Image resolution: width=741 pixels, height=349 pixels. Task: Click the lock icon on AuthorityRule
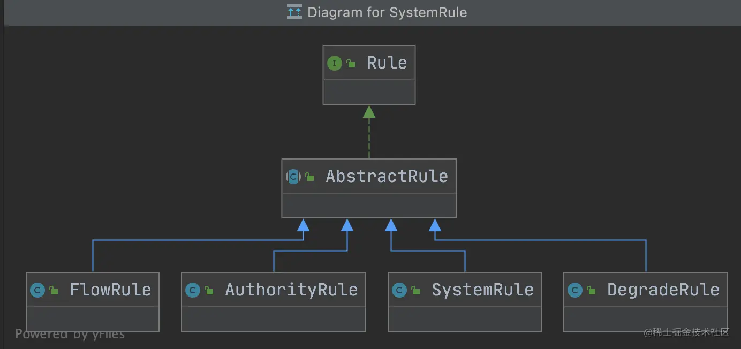pyautogui.click(x=209, y=291)
